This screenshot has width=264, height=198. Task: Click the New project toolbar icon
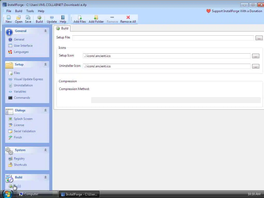[x=9, y=19]
